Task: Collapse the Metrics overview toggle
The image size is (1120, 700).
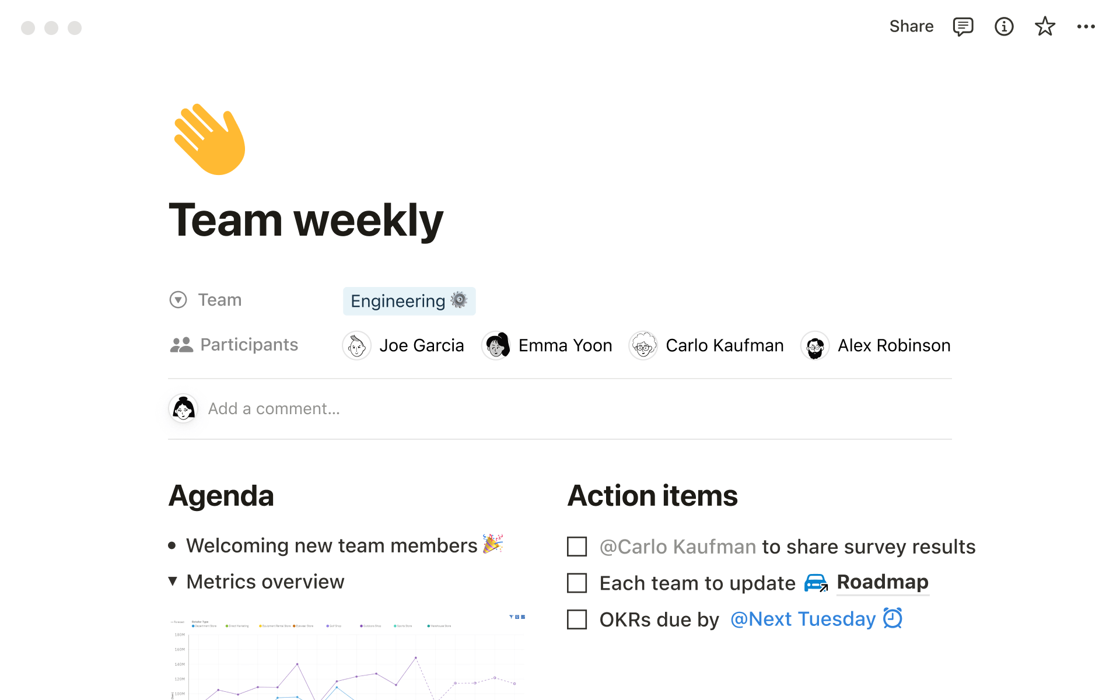Action: pyautogui.click(x=173, y=581)
